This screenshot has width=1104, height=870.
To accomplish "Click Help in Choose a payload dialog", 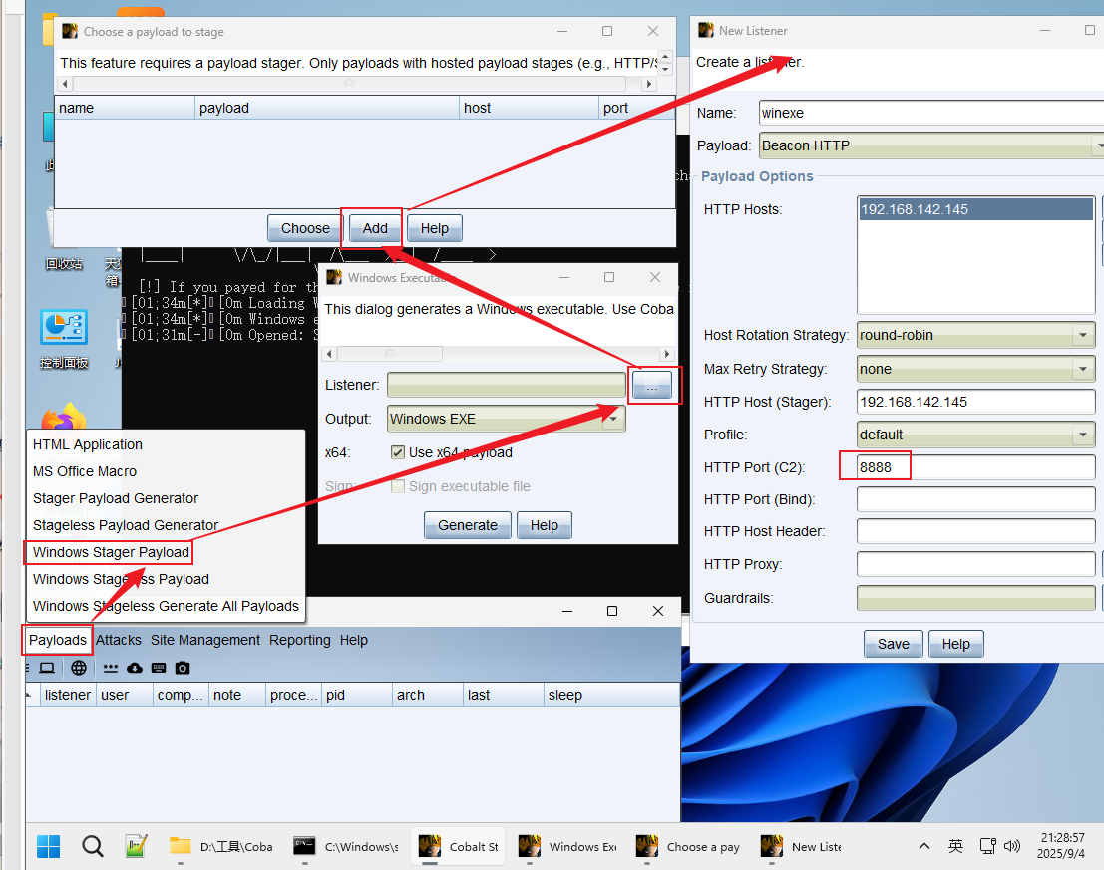I will (x=435, y=228).
